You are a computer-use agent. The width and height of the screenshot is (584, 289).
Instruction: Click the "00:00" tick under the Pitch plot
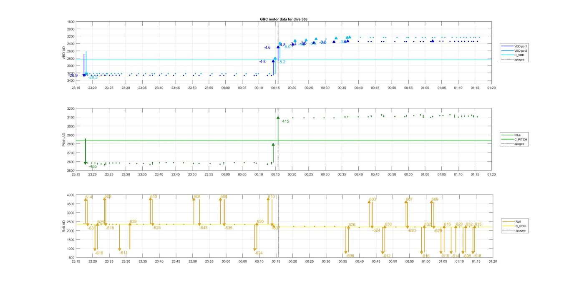(x=226, y=175)
